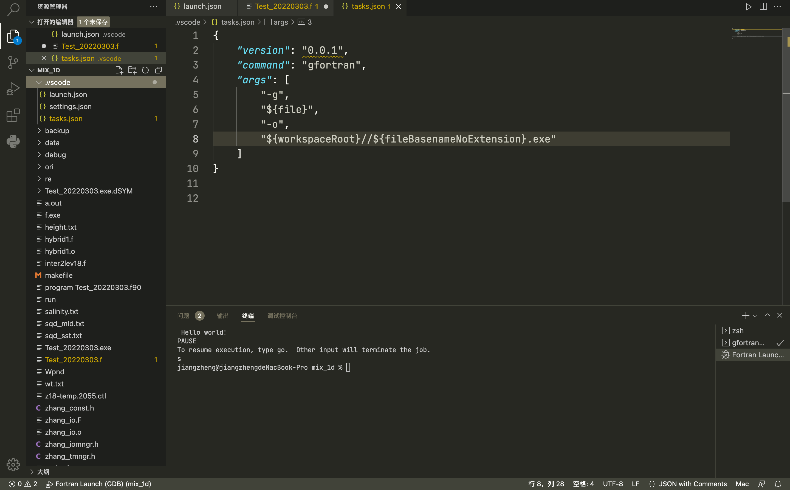
Task: Select the gfortran task terminal
Action: [752, 343]
